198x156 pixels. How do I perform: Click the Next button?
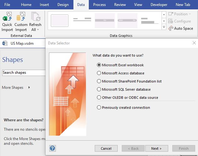click(x=156, y=148)
